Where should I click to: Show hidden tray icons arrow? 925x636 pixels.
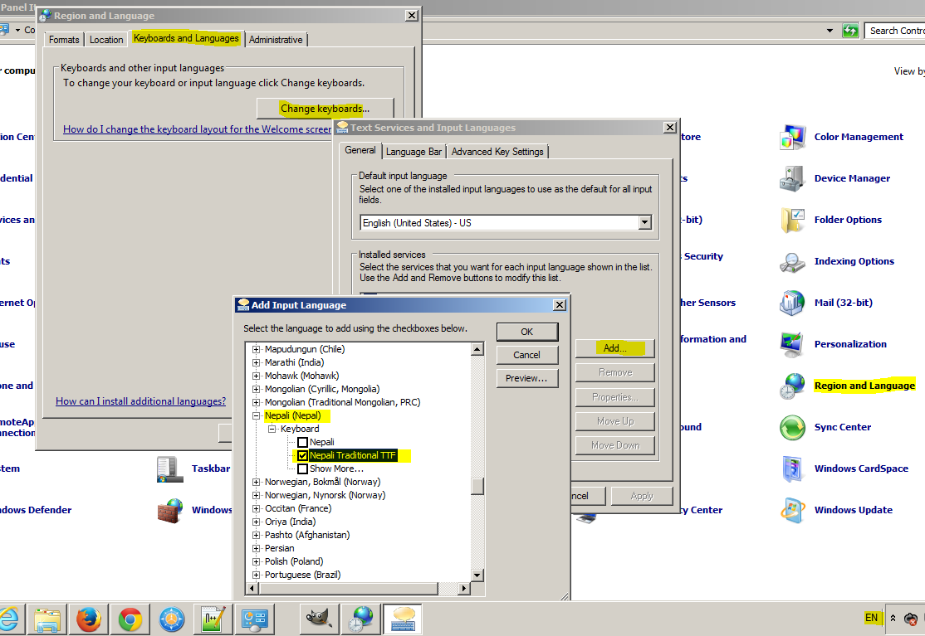tap(893, 618)
